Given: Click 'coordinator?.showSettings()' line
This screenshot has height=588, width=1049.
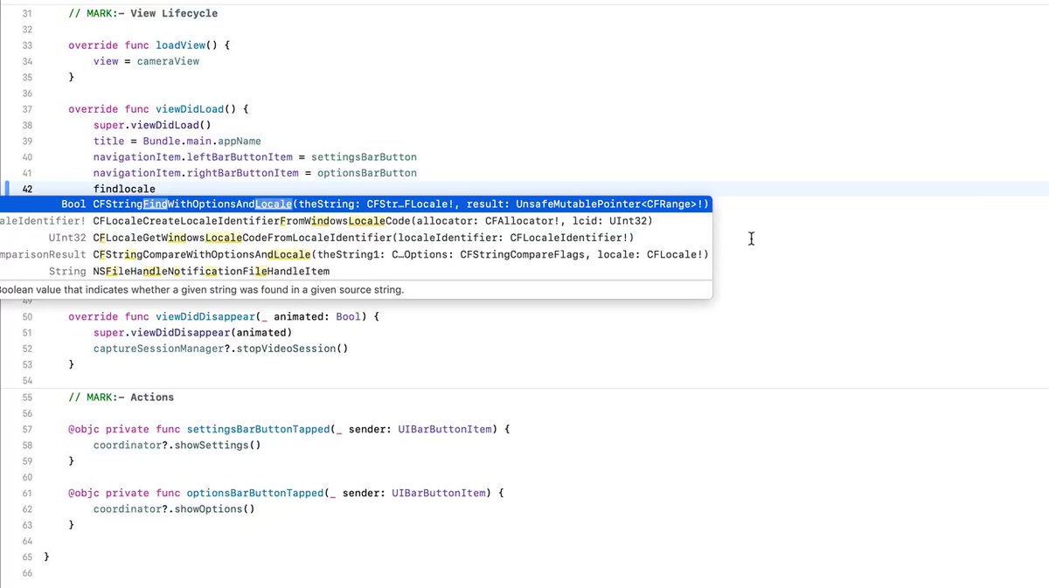Looking at the screenshot, I should coord(177,445).
